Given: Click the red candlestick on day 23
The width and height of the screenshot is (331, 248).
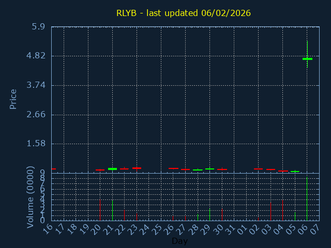Looking at the screenshot, I should (x=137, y=168).
